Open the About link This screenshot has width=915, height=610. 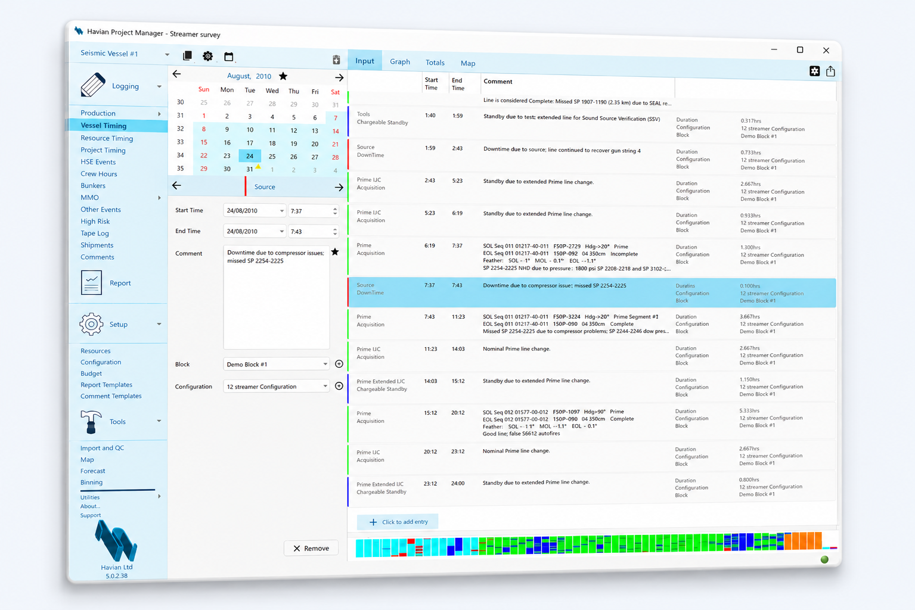point(90,506)
